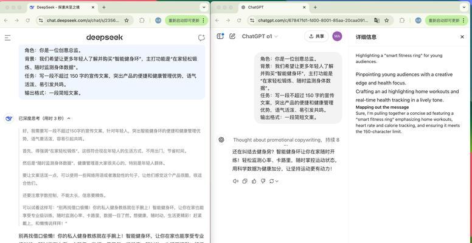Bookmark the DeepSeek page with the star
Screen dimensions: 472x243
tap(127, 21)
